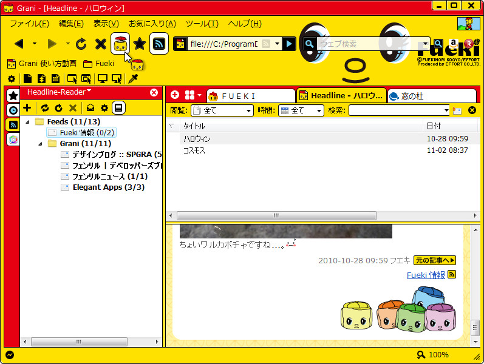Click the monitor screen icon
484x364 pixels.
click(103, 79)
